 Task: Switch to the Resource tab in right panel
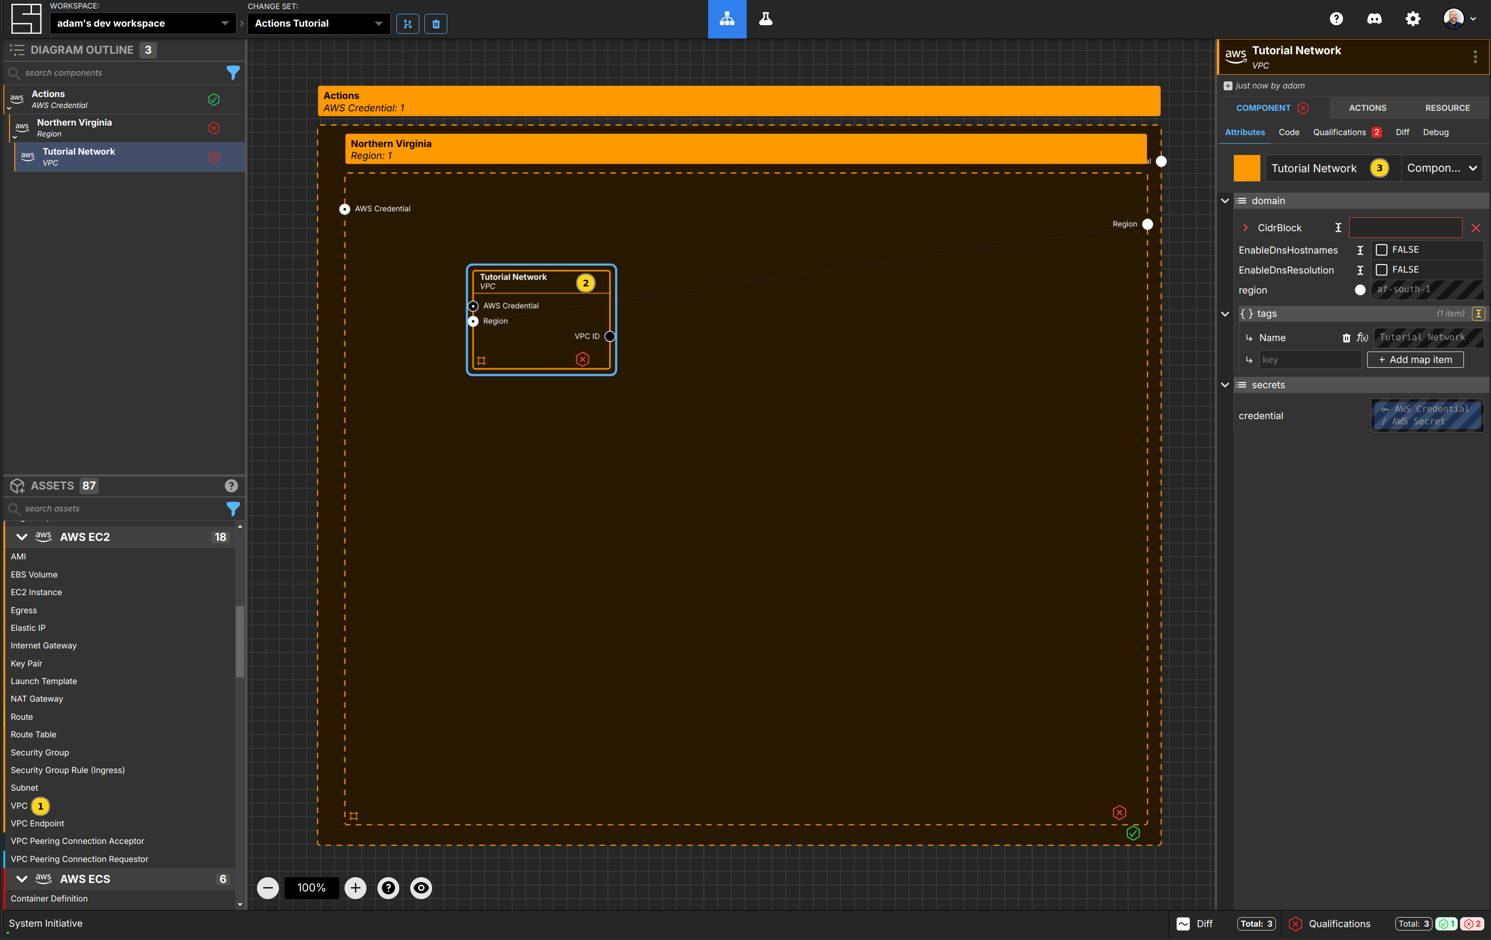1448,107
